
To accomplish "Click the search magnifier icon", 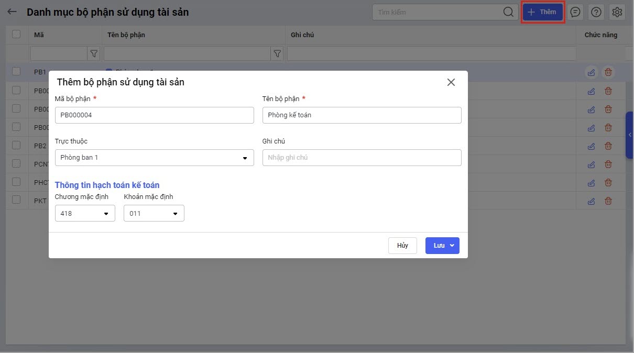I will 508,12.
